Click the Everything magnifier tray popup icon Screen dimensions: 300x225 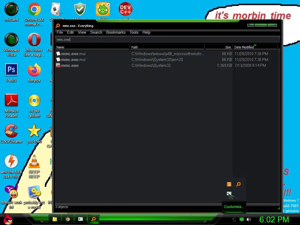point(238,184)
